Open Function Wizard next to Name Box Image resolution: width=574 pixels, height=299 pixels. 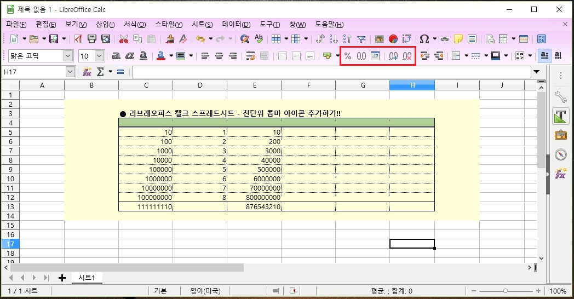pos(87,72)
